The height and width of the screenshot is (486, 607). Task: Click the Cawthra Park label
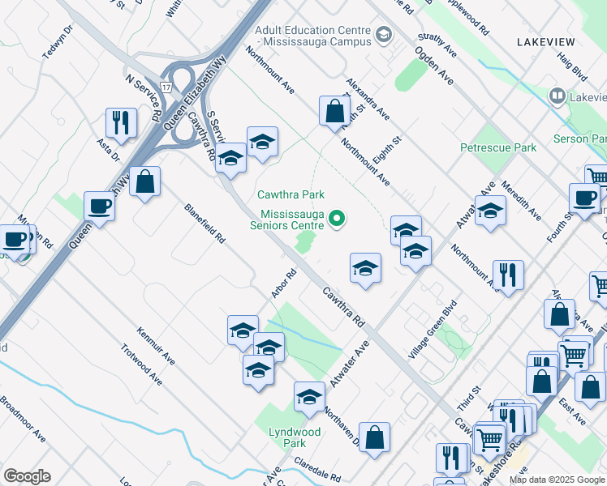291,194
